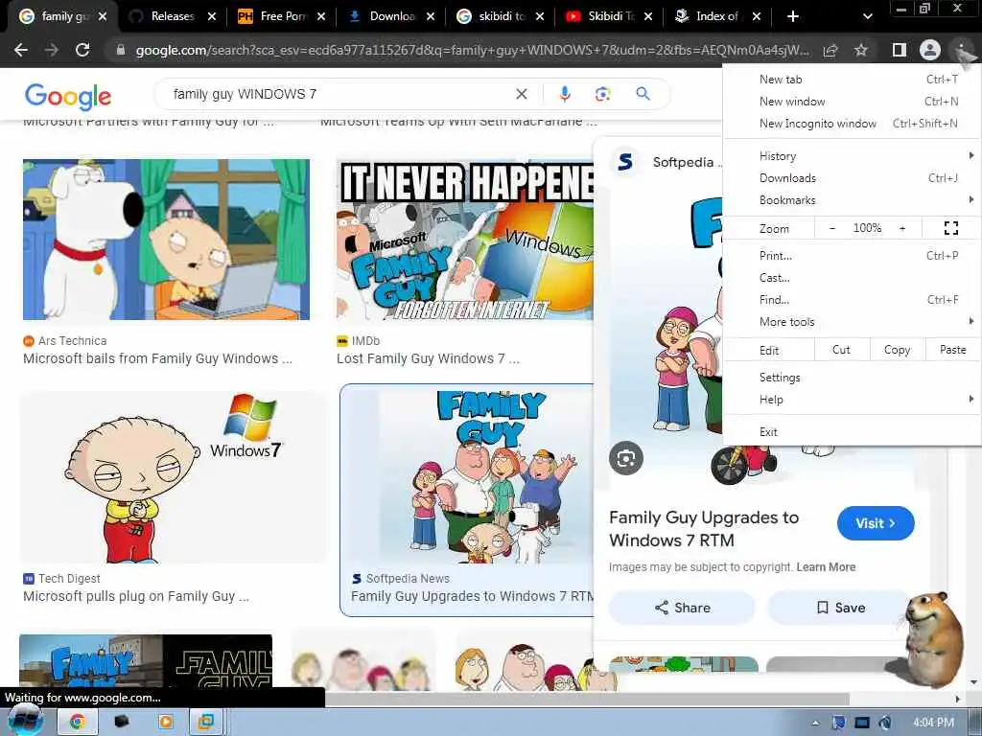Click the blue Visit button
Screen dimensions: 982x736
(876, 523)
